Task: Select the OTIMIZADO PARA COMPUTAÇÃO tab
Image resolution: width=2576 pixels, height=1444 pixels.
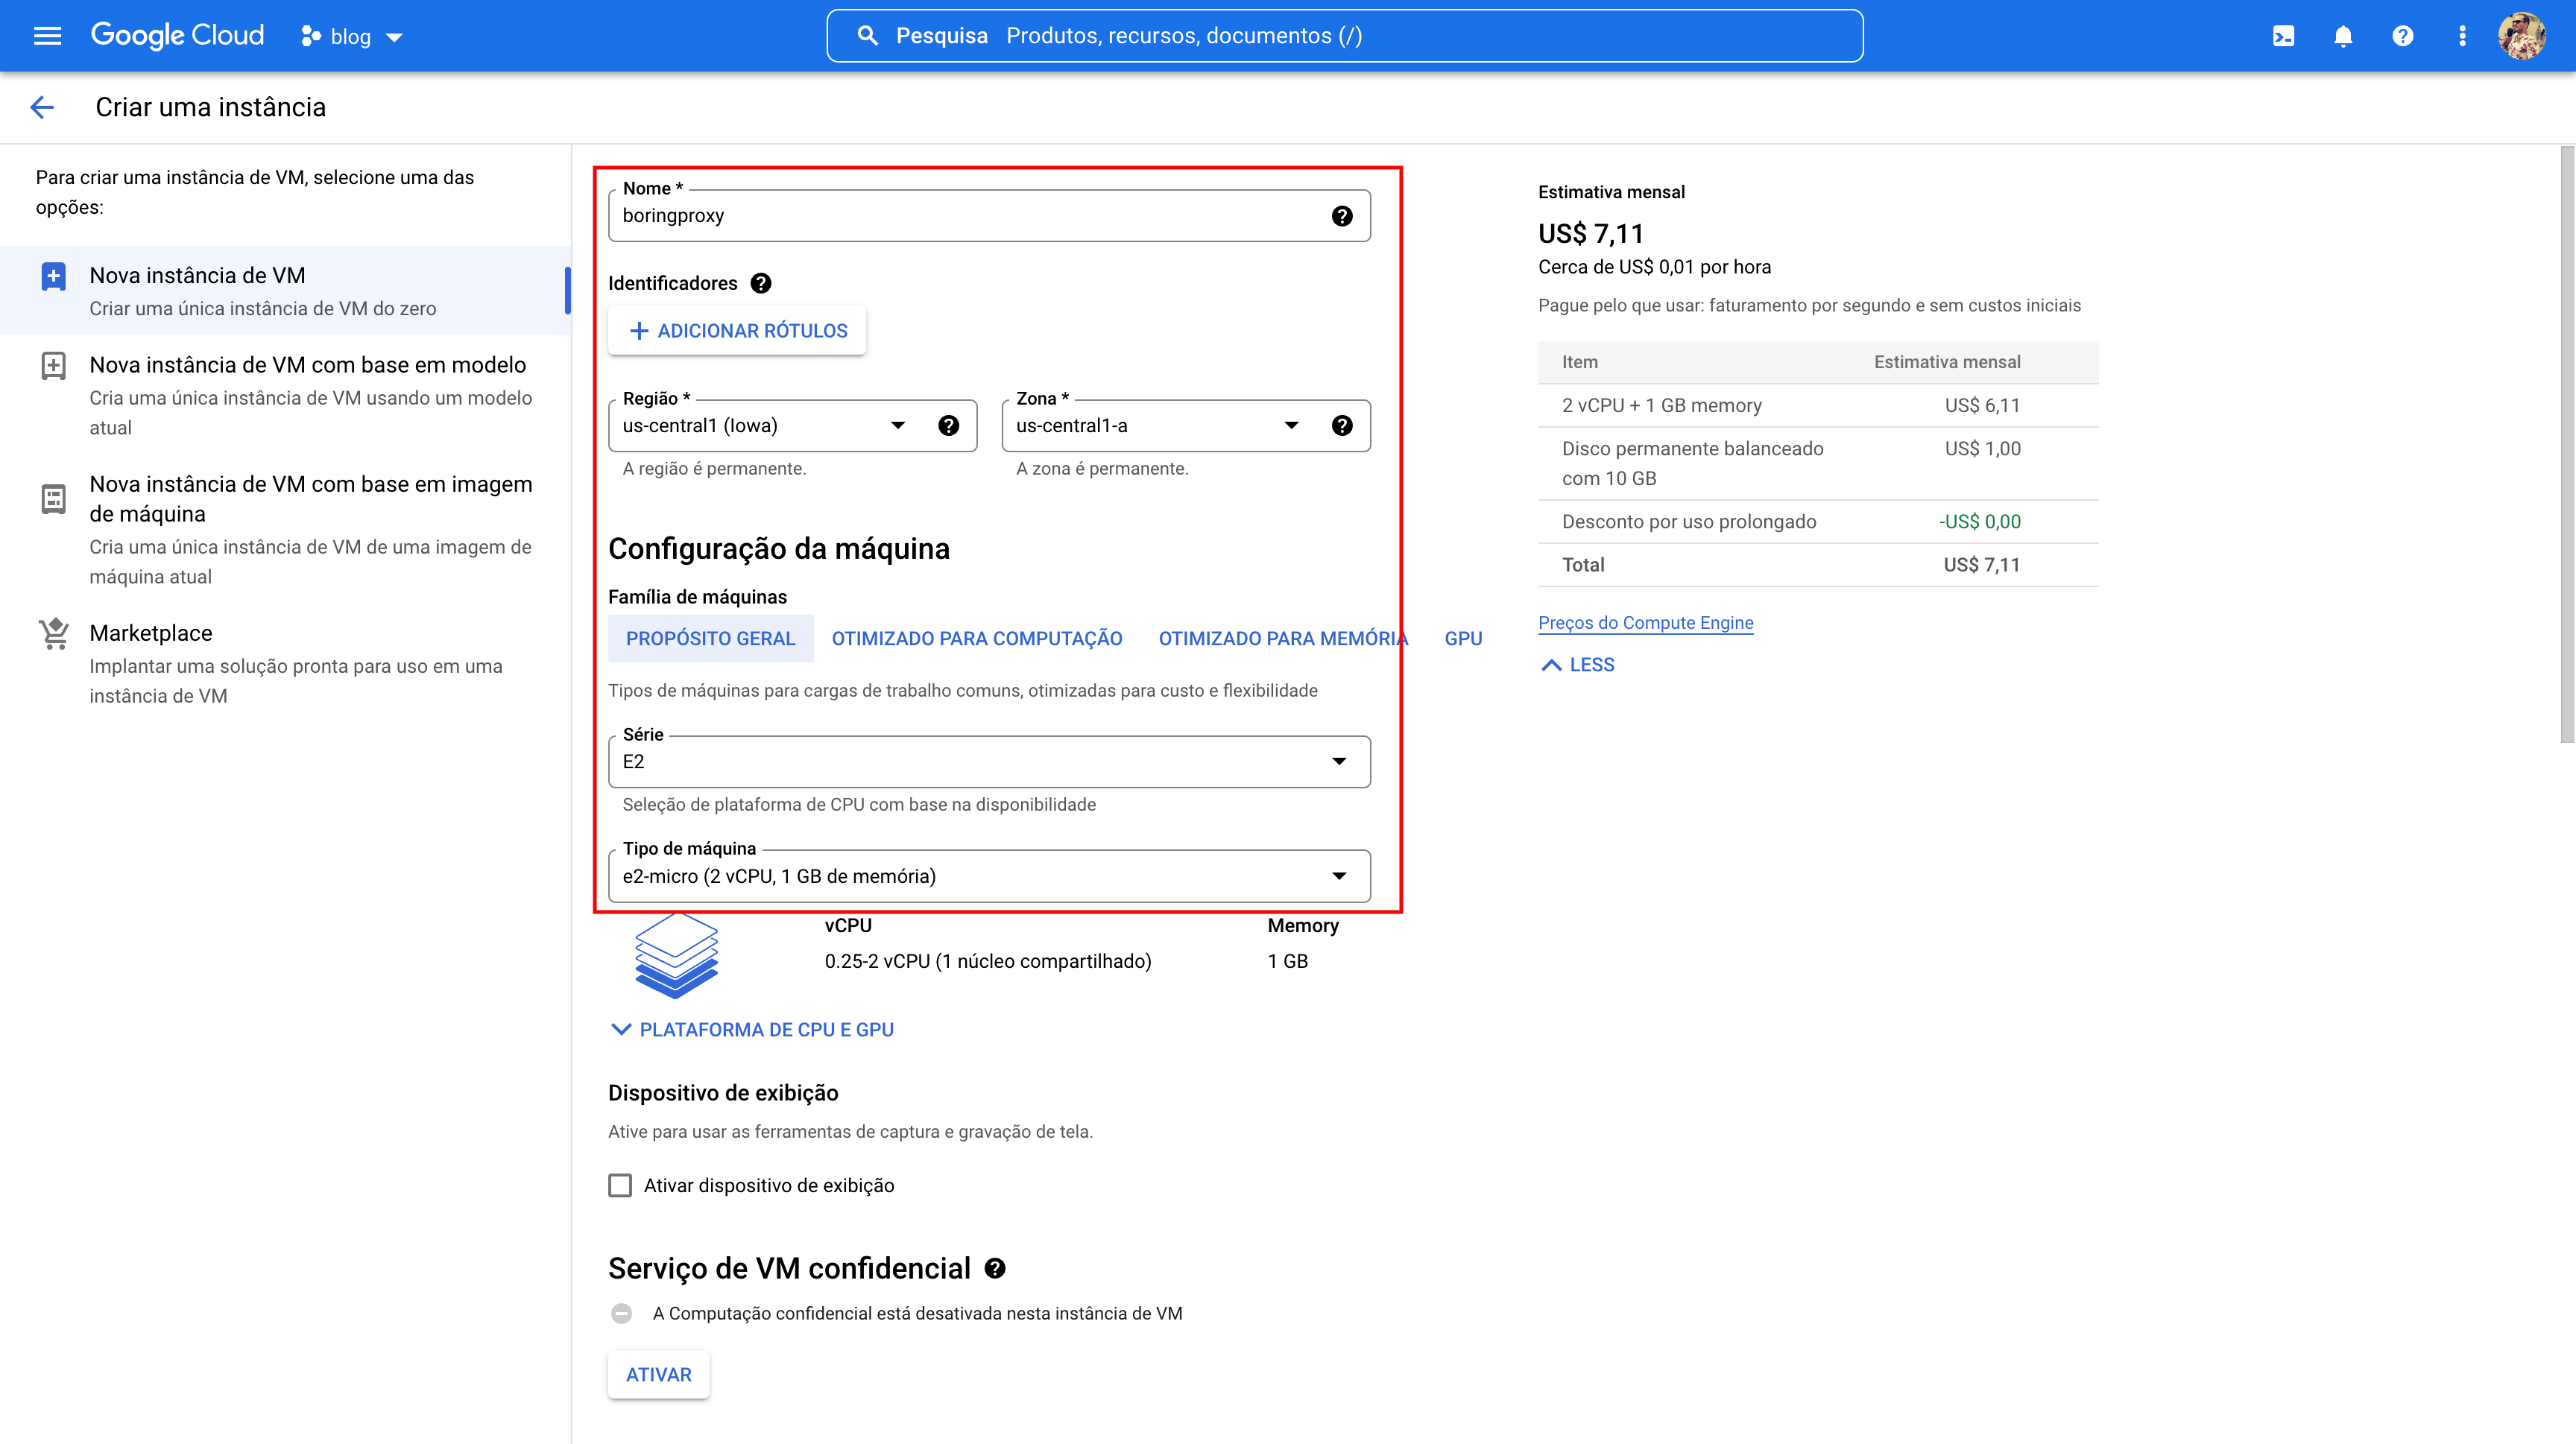Action: [976, 639]
